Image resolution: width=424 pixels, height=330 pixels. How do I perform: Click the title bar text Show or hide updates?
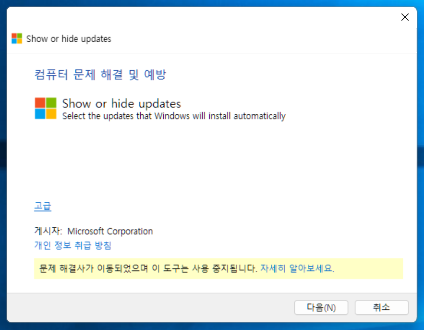pos(69,39)
